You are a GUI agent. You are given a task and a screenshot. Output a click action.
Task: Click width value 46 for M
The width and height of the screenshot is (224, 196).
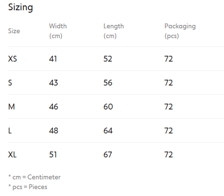[53, 107]
